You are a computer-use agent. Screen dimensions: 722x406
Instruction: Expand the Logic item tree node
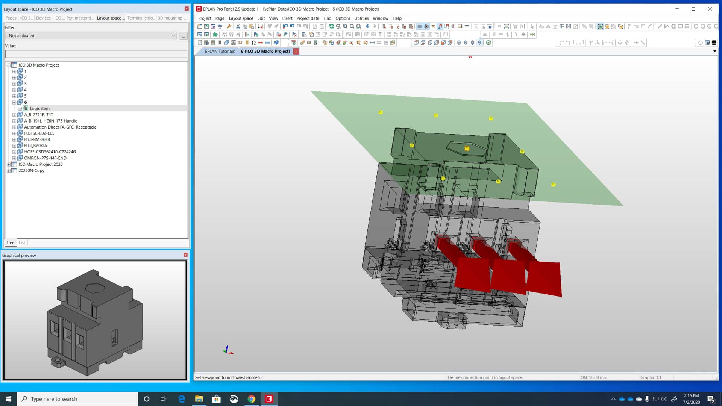[x=20, y=109]
